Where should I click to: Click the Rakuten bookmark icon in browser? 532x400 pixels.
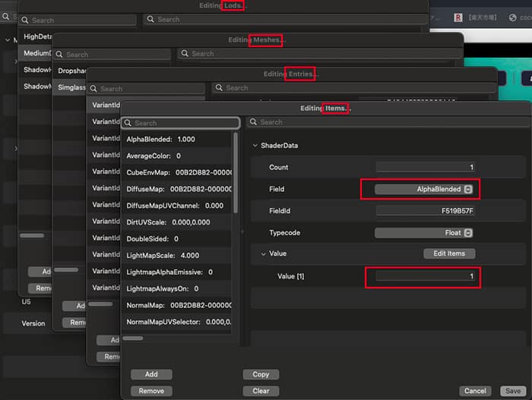pos(458,17)
